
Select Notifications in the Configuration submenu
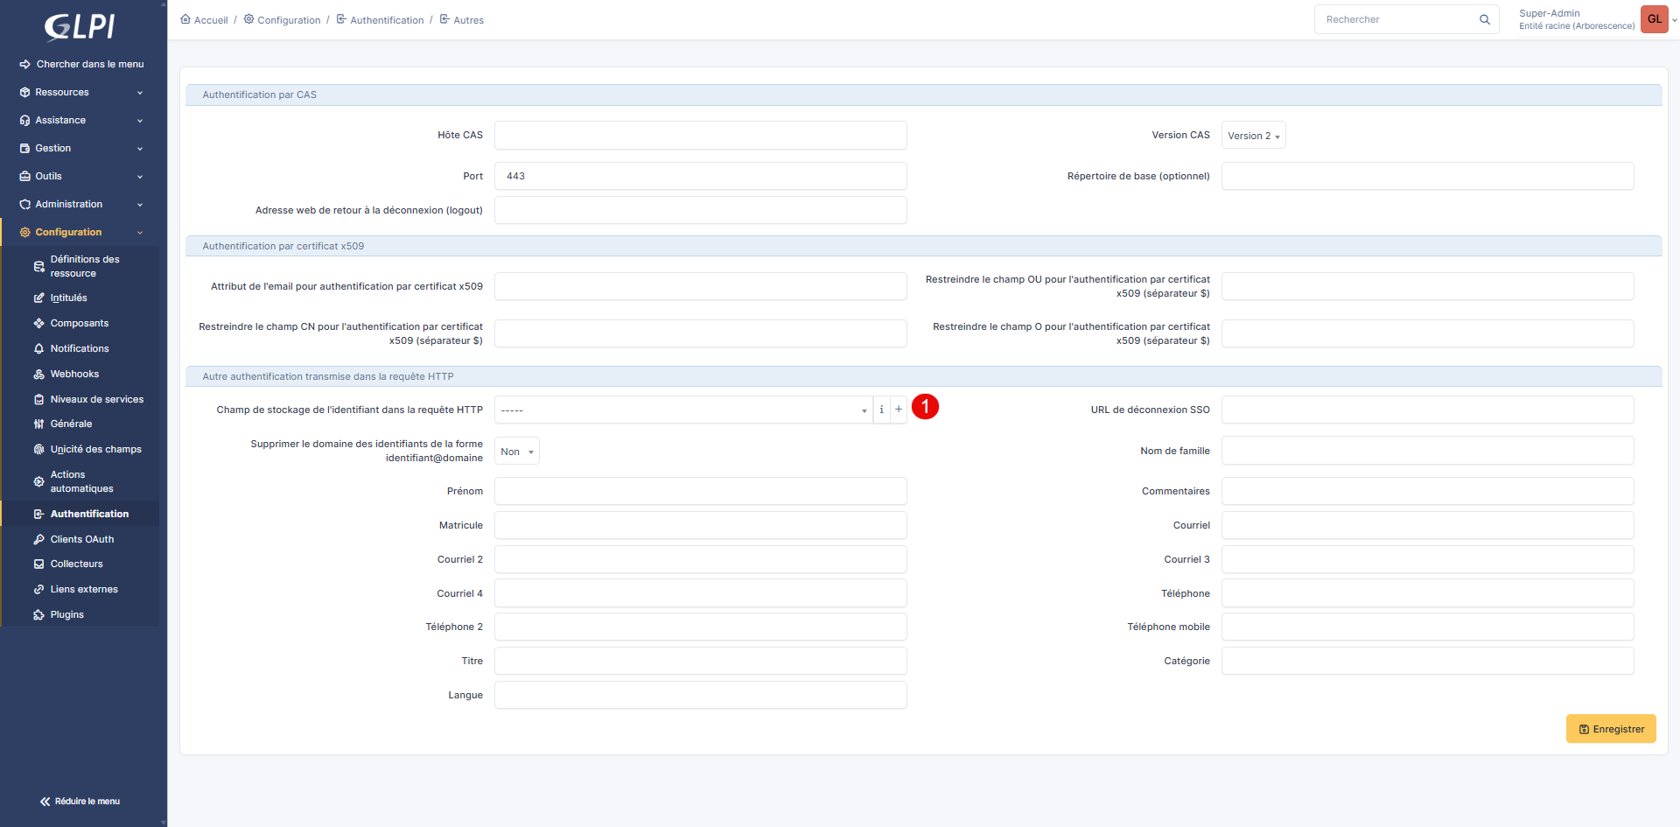[x=80, y=348]
